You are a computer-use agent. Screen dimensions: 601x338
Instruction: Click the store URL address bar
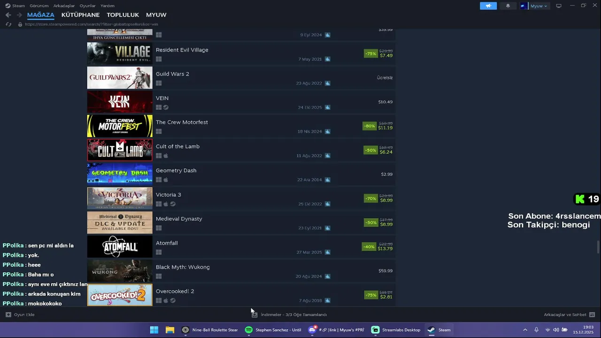[x=92, y=24]
